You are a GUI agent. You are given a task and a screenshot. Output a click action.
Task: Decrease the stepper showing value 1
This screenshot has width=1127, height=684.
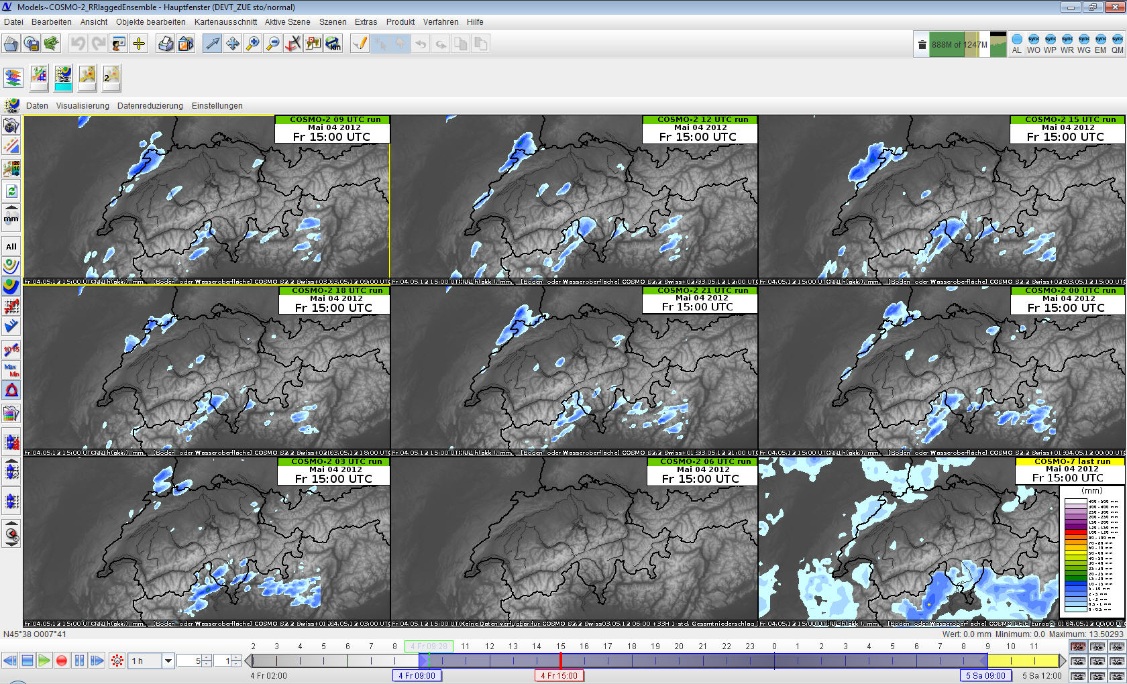click(x=235, y=665)
